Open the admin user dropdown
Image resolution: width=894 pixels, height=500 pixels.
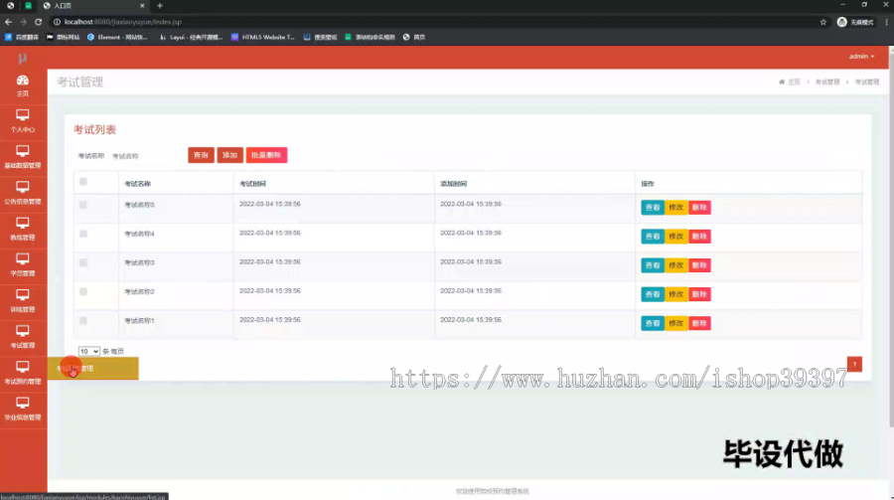(x=861, y=57)
